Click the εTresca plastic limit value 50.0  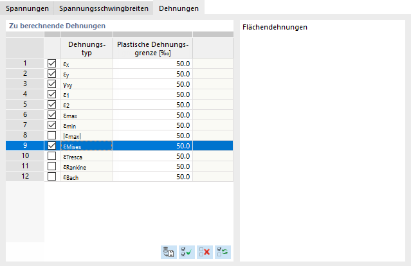click(153, 156)
